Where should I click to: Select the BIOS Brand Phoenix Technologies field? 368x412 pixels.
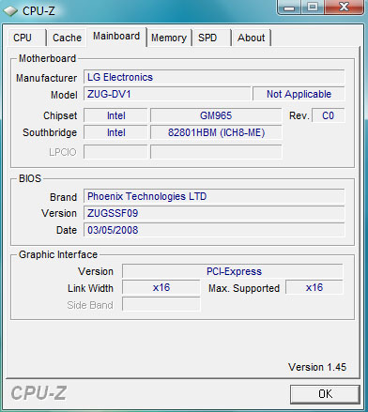point(214,196)
